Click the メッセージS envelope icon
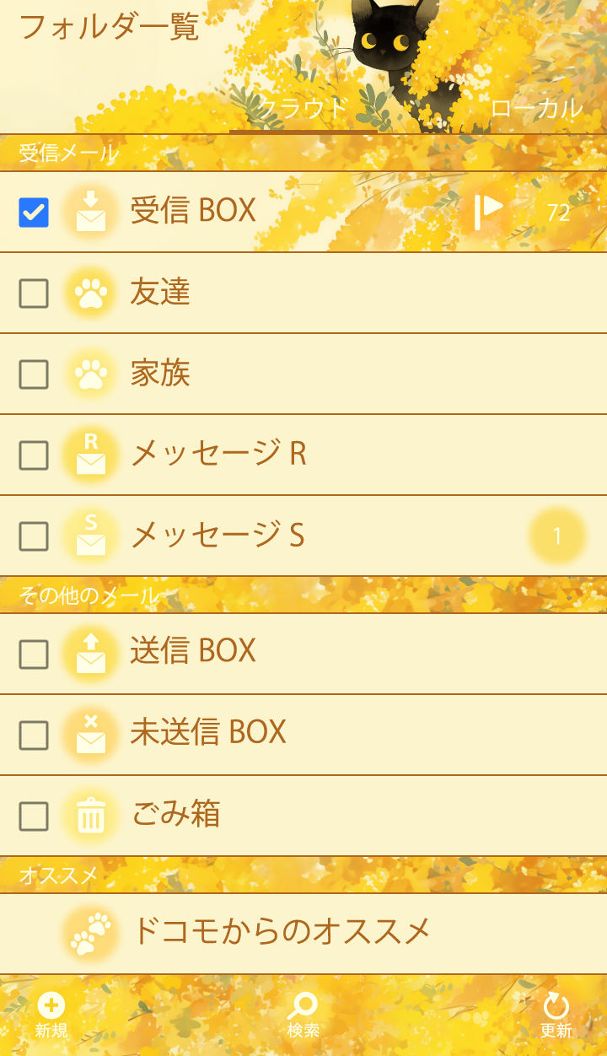The width and height of the screenshot is (607, 1056). (91, 536)
